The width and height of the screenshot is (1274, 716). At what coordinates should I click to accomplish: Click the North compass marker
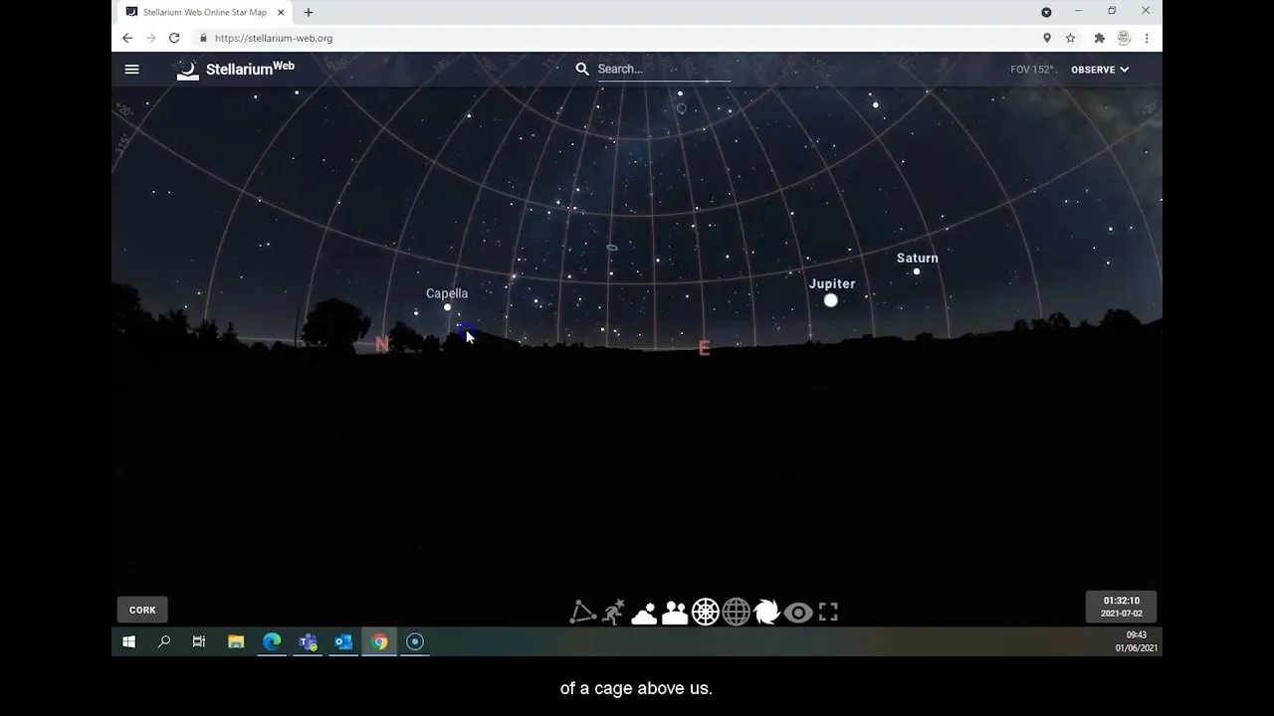pos(382,344)
